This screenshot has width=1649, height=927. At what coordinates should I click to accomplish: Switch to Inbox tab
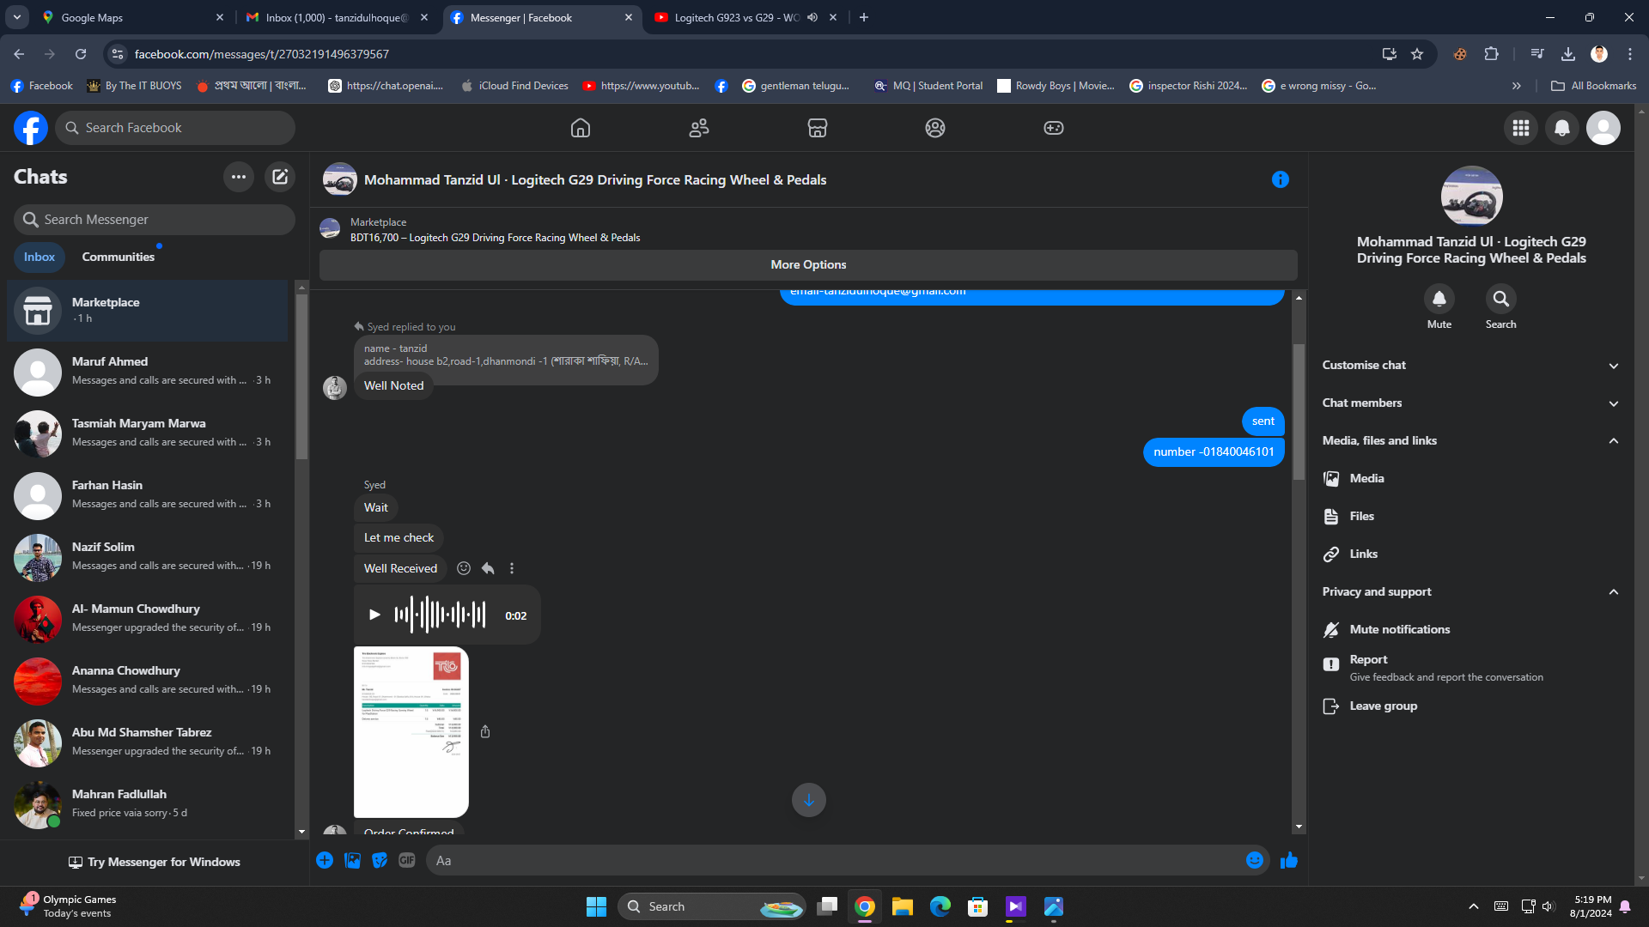pyautogui.click(x=40, y=257)
